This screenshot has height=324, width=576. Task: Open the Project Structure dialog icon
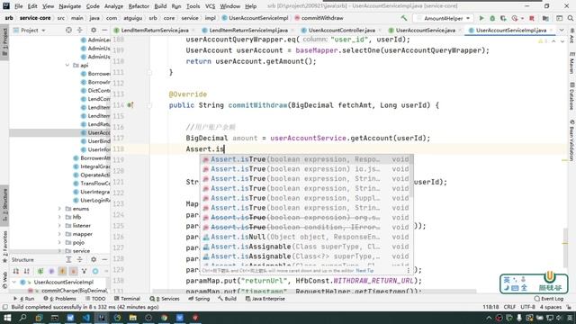coord(545,18)
